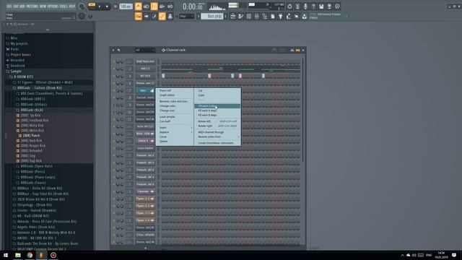
Task: Click the Channel rack vertical scrollbar
Action: point(303,109)
